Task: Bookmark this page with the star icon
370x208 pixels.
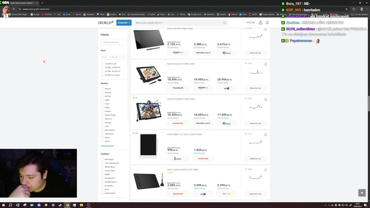Action: coord(346,9)
